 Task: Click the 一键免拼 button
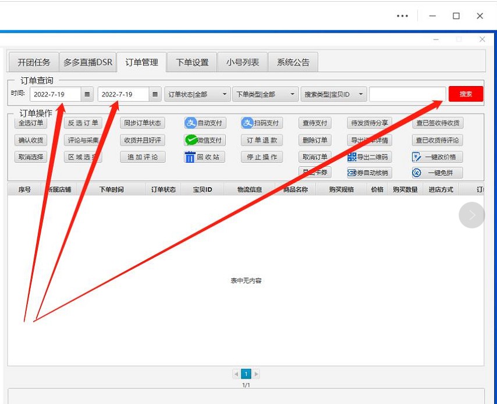click(437, 173)
